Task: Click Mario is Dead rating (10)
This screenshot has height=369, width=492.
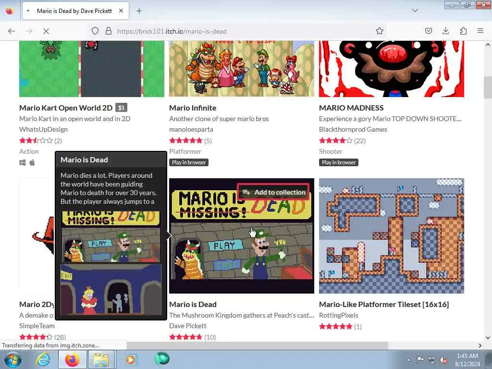Action: 192,337
